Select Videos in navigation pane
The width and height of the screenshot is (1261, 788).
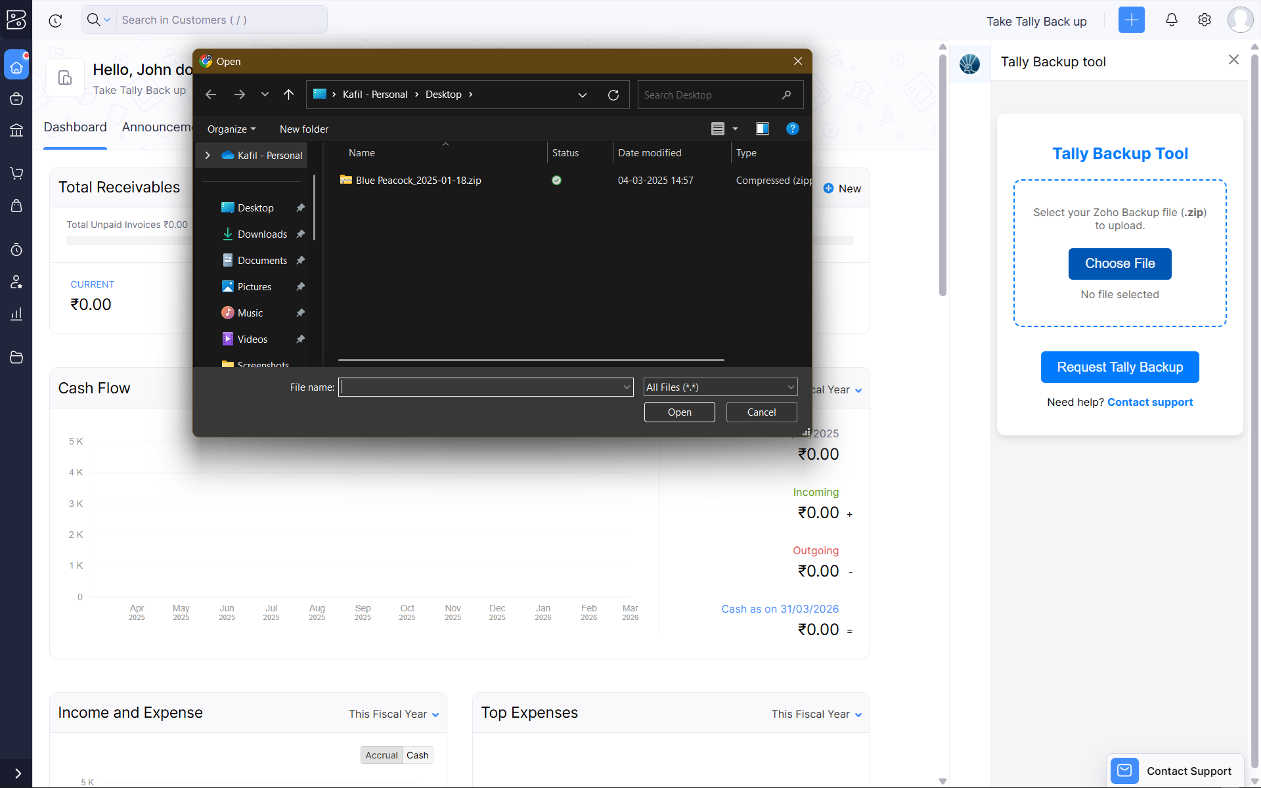(252, 339)
